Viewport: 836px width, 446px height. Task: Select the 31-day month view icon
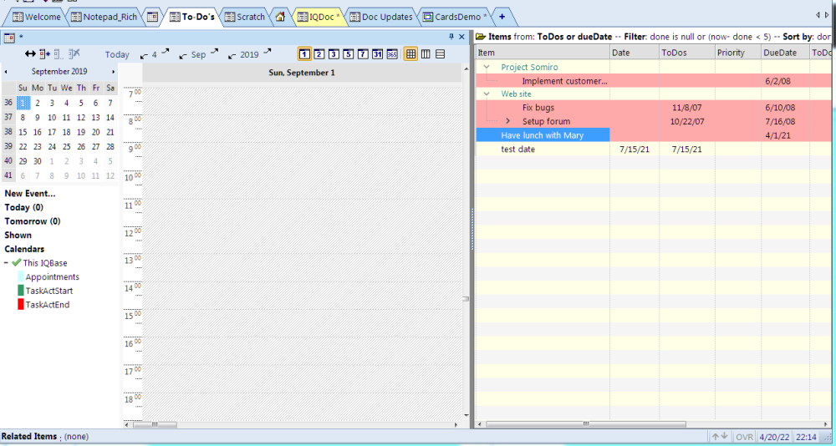coord(377,54)
